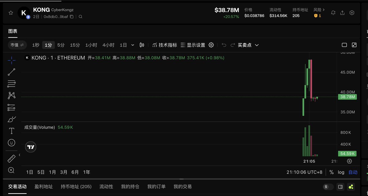
Task: Open the 流动性 tab
Action: click(x=106, y=187)
